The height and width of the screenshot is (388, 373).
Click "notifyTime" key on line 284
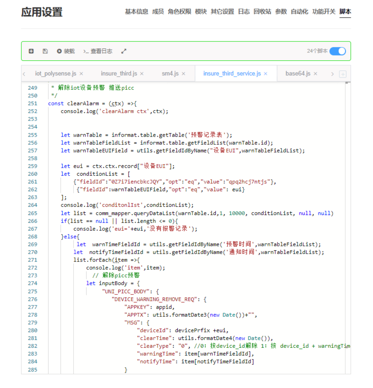(156, 361)
